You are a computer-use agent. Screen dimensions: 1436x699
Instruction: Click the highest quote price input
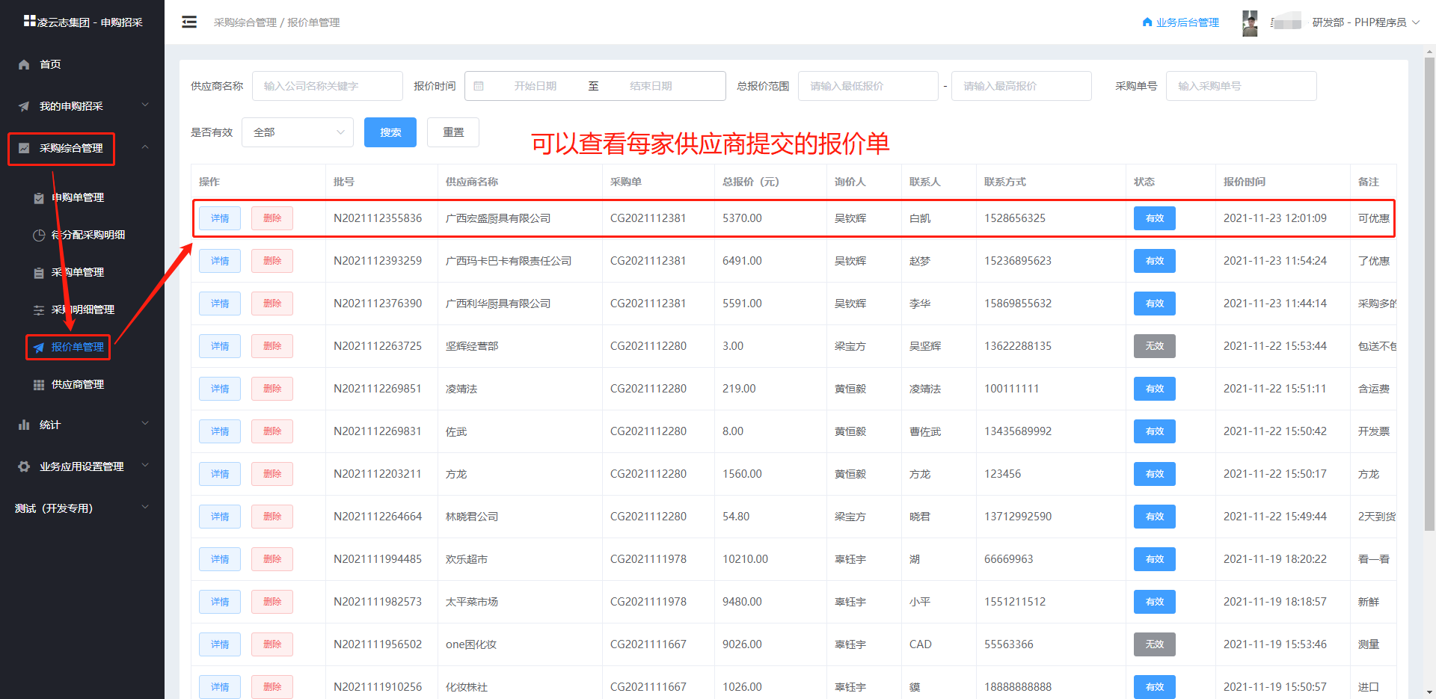pyautogui.click(x=1022, y=86)
